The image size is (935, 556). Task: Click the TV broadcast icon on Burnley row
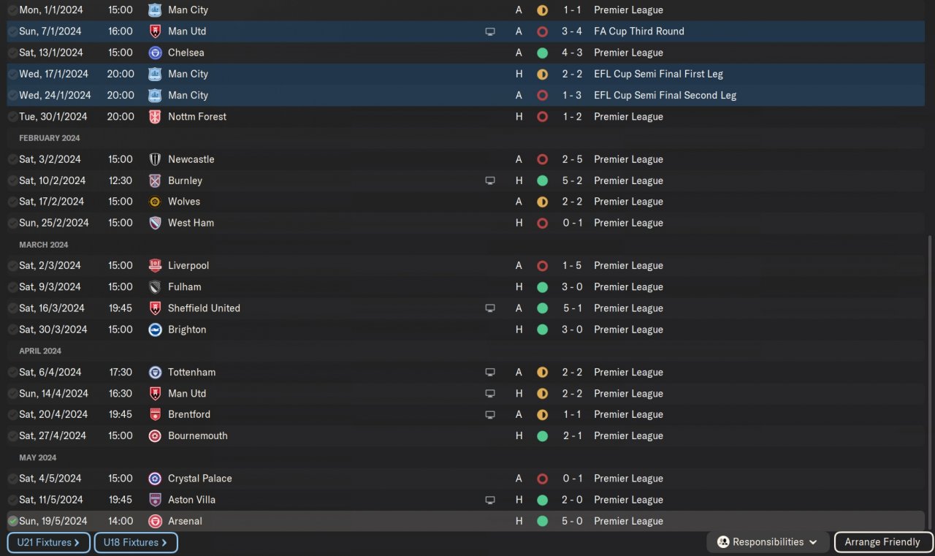click(x=490, y=180)
